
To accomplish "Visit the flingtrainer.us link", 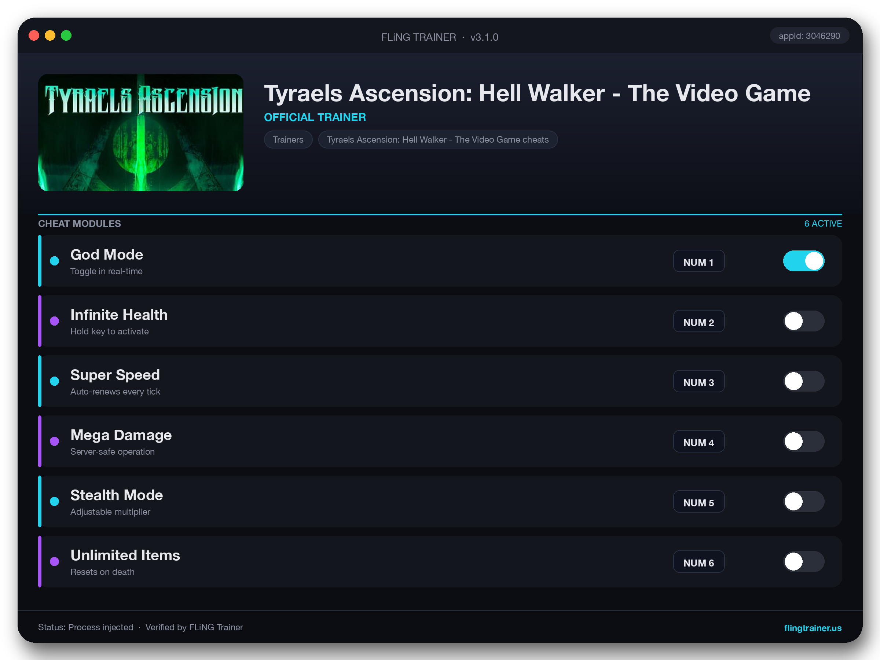I will (x=813, y=628).
